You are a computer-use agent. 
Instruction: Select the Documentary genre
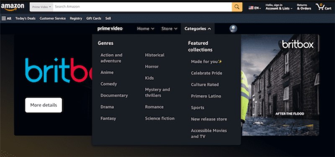(114, 96)
